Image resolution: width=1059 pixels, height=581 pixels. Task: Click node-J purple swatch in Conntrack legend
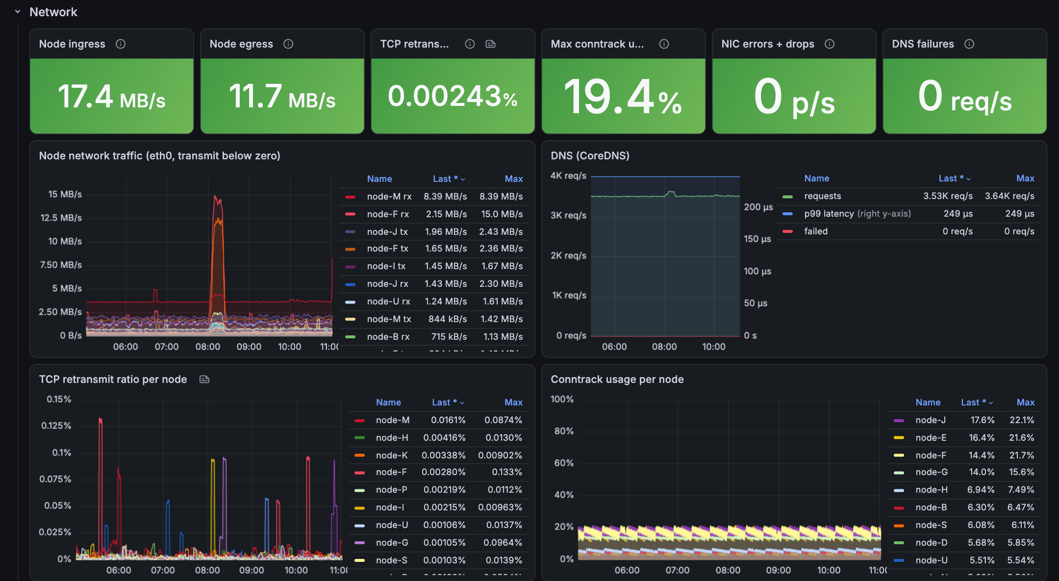tap(899, 420)
